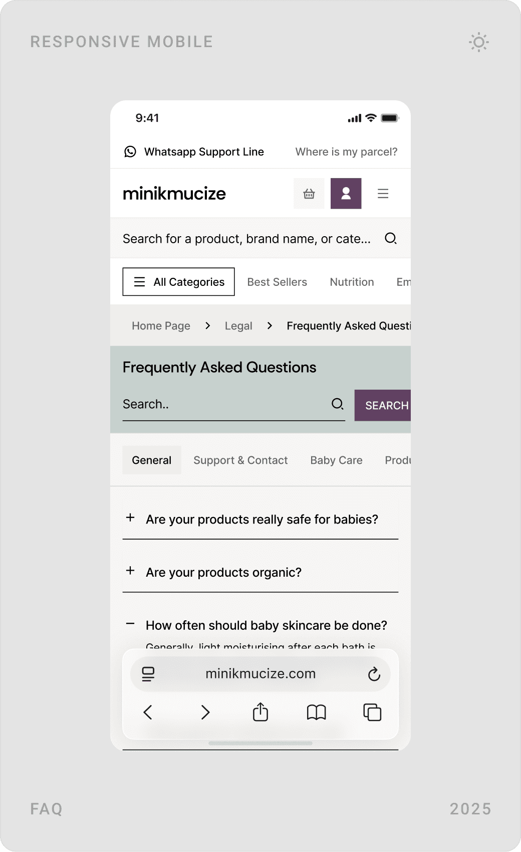Image resolution: width=521 pixels, height=852 pixels.
Task: Switch to Support & Contact tab
Action: (240, 460)
